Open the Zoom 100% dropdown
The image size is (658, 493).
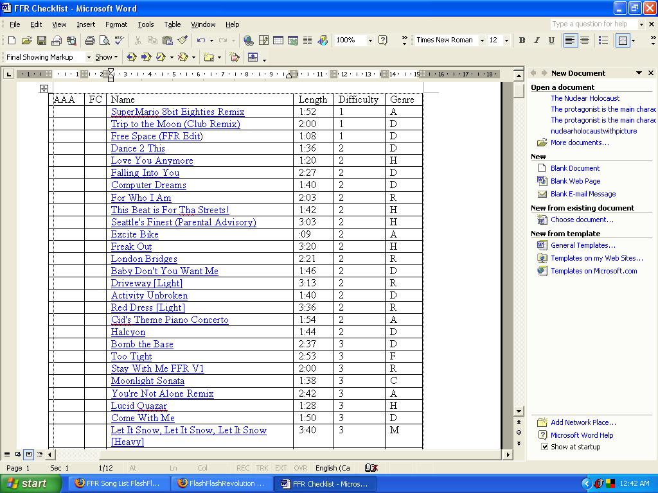click(x=369, y=40)
